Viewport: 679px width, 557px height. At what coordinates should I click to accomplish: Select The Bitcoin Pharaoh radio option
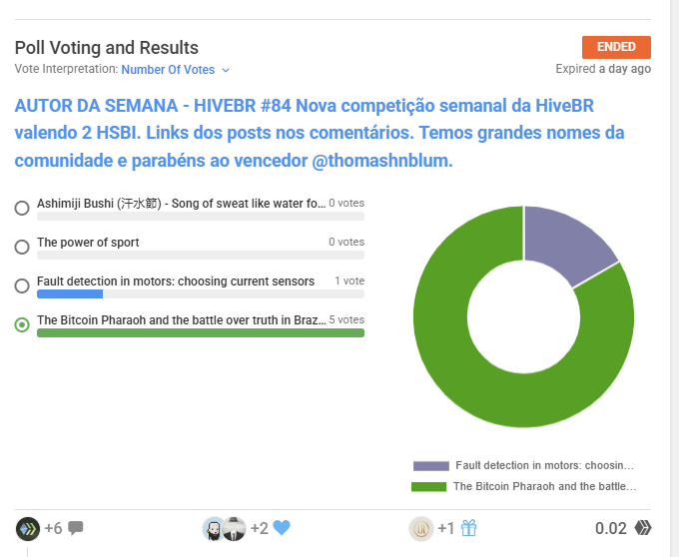coord(22,325)
